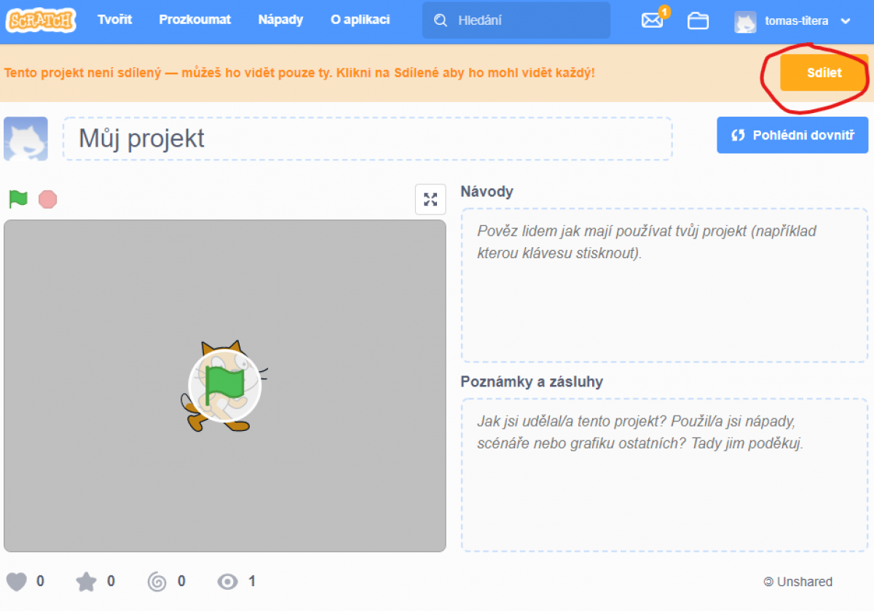The width and height of the screenshot is (874, 611).
Task: Click in the Návody instructions text area
Action: click(664, 285)
